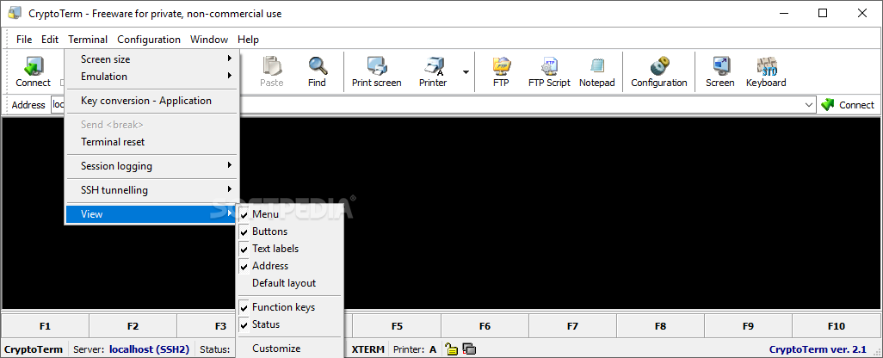Click the Connect button beside the address bar
Image resolution: width=883 pixels, height=358 pixels.
pyautogui.click(x=848, y=105)
